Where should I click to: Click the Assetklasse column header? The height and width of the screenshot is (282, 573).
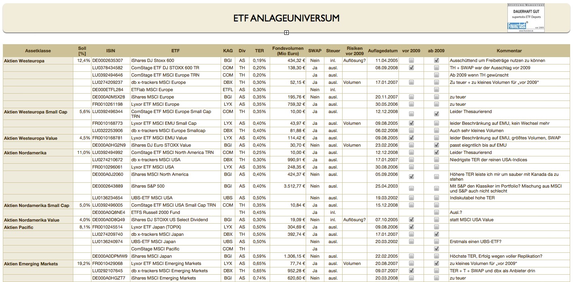click(x=38, y=51)
